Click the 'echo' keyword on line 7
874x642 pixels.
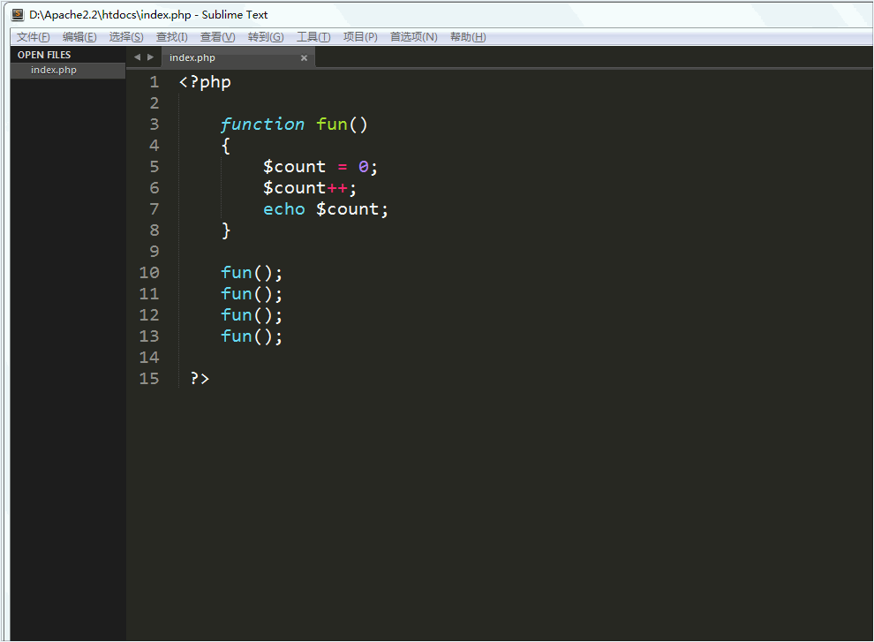pos(284,209)
